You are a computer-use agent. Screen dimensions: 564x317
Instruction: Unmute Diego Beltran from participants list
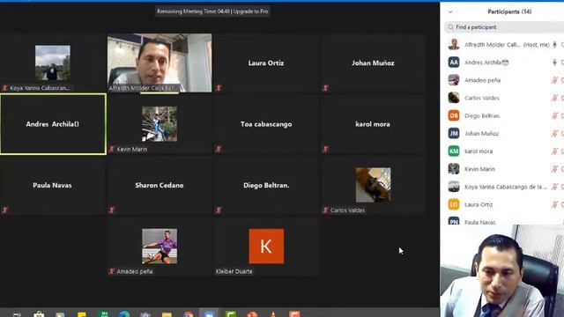tap(554, 115)
